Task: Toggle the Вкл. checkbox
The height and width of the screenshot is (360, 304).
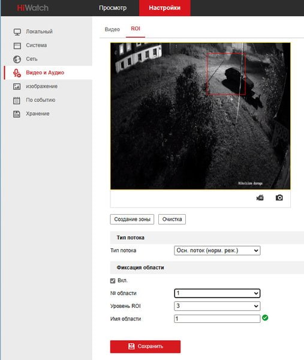Action: coord(113,281)
